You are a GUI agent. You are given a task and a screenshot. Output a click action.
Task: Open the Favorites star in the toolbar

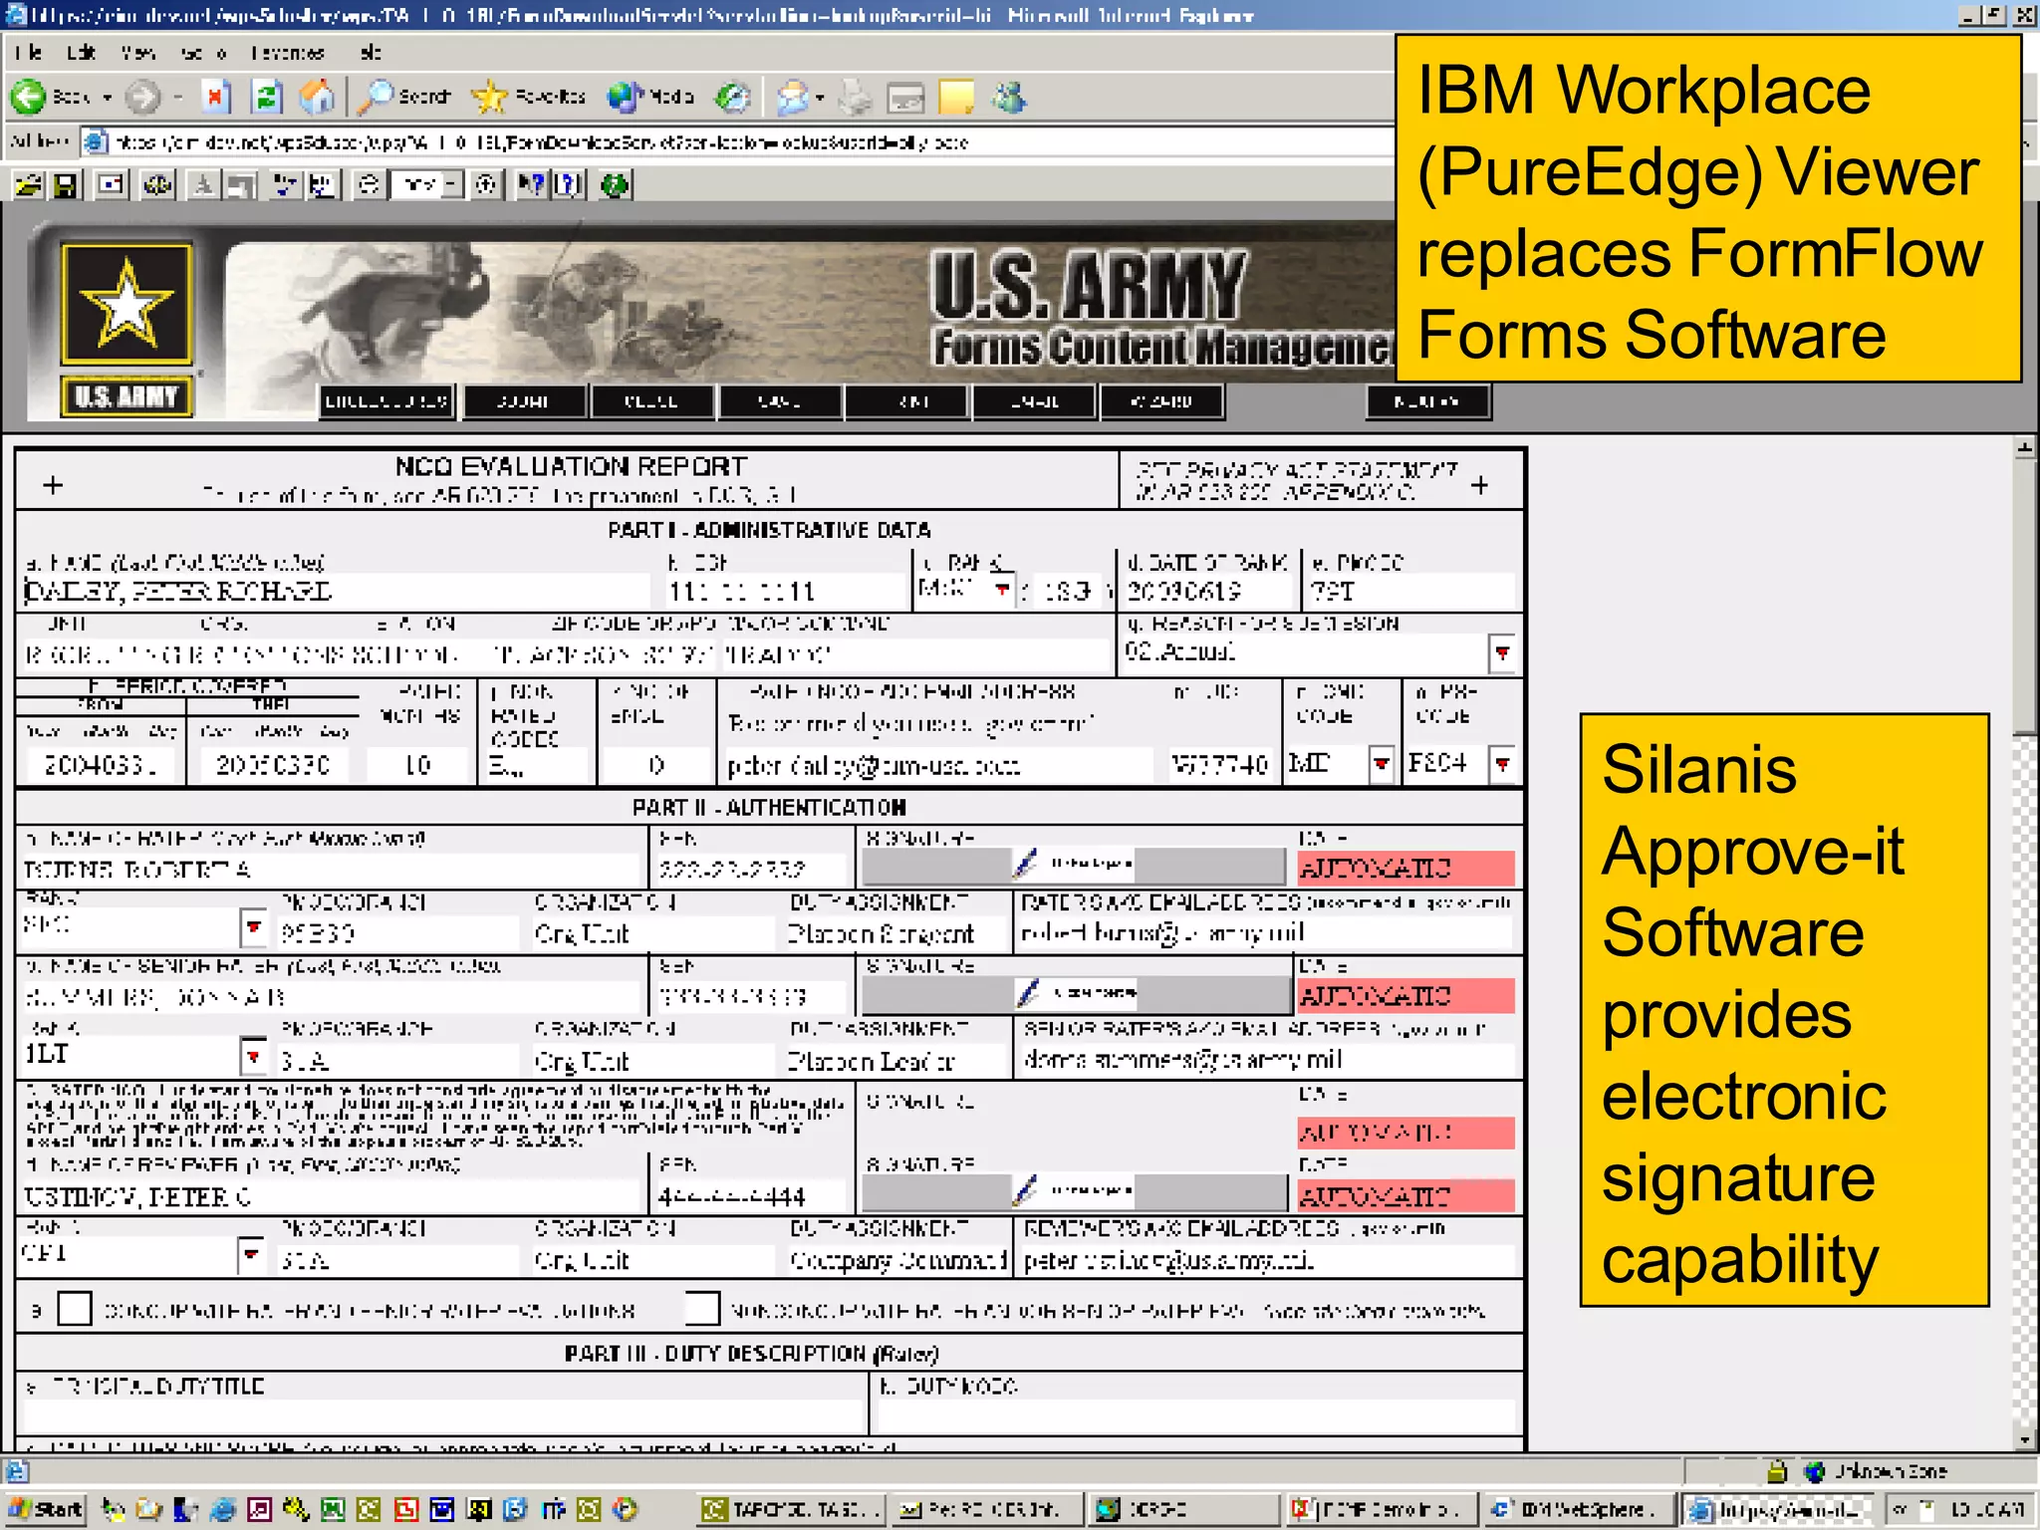[x=528, y=97]
